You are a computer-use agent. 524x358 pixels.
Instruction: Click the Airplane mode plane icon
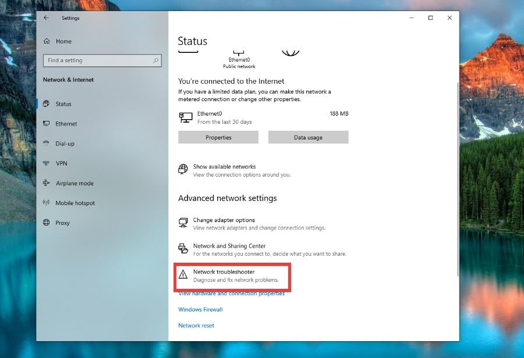(46, 183)
